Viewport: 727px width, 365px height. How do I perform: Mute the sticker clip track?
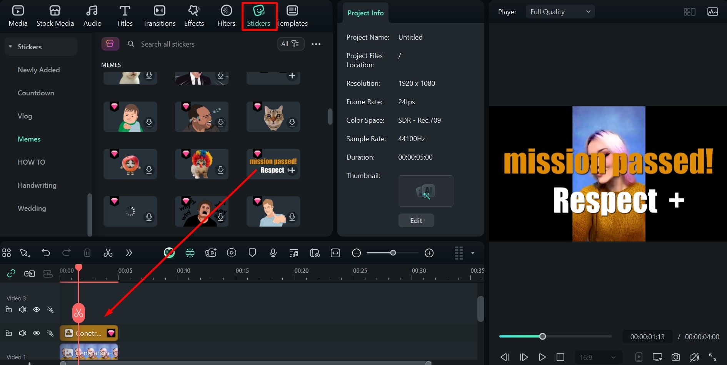coord(23,333)
